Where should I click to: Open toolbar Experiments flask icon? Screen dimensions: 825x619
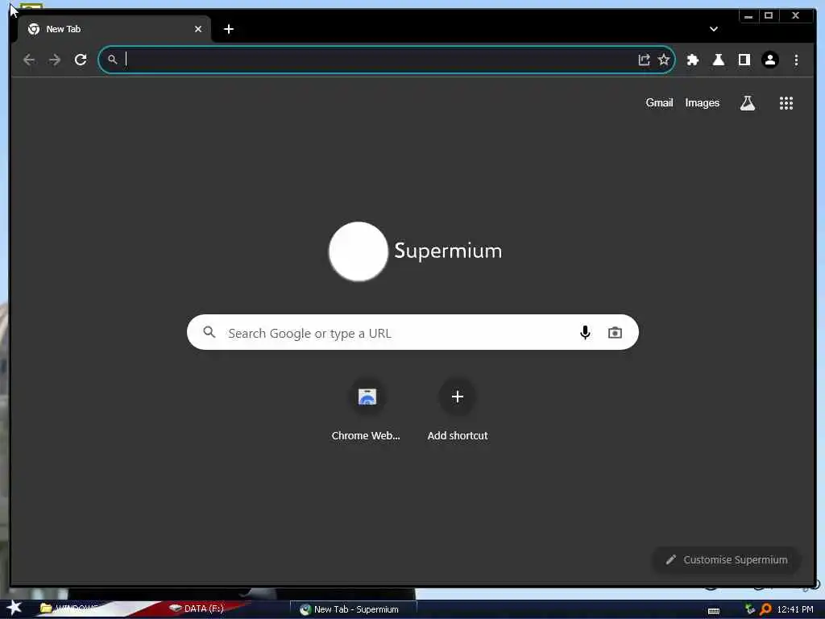pyautogui.click(x=718, y=60)
